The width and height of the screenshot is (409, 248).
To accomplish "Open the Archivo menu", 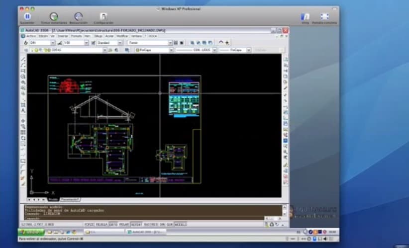I will [x=31, y=36].
